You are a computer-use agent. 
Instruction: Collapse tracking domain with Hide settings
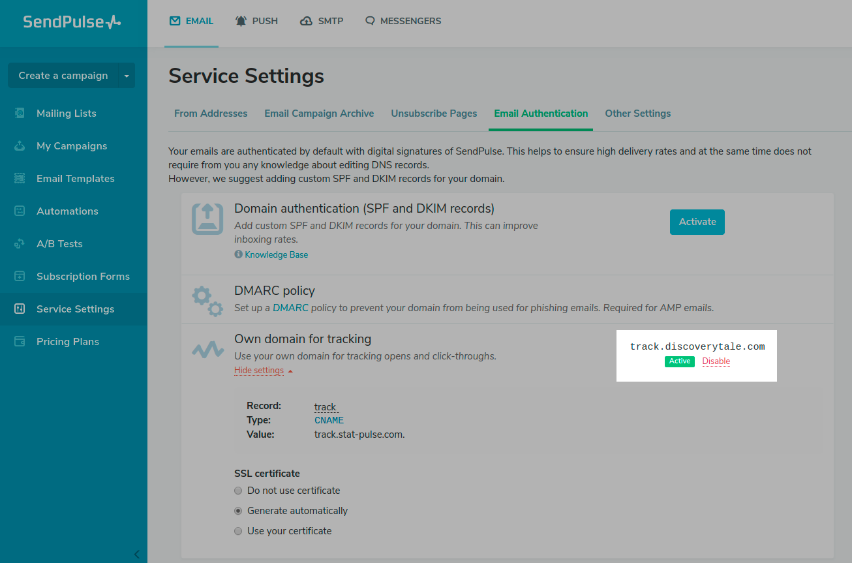click(x=259, y=371)
